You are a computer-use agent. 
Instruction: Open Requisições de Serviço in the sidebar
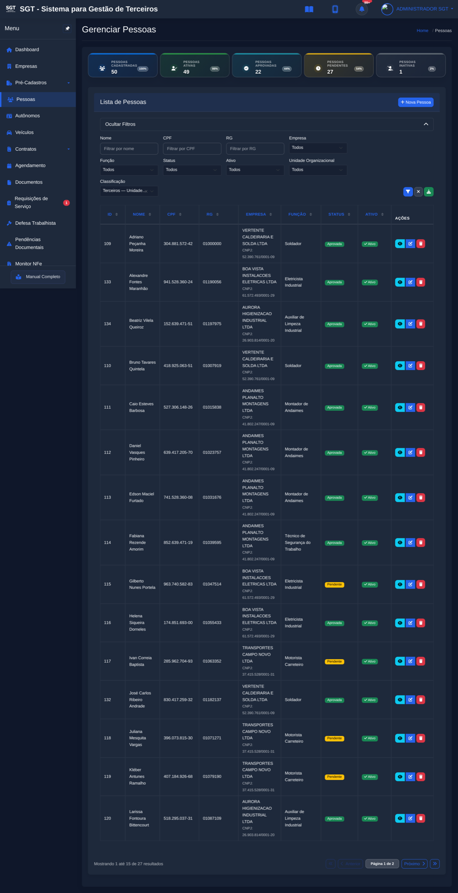pos(38,202)
